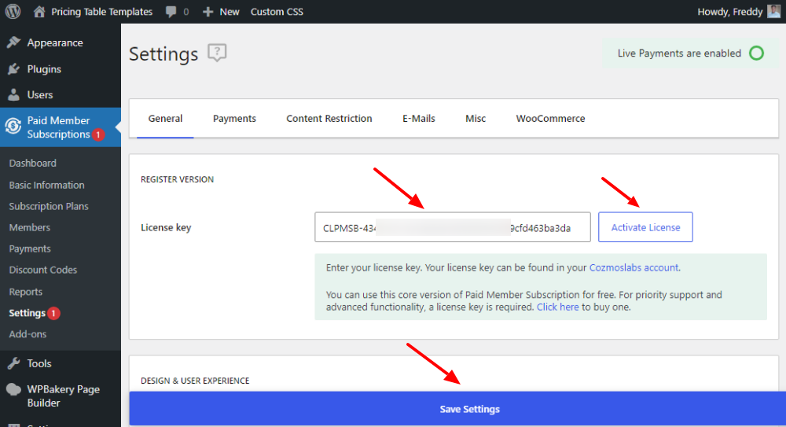Click the License key label
The image size is (786, 427).
point(166,227)
